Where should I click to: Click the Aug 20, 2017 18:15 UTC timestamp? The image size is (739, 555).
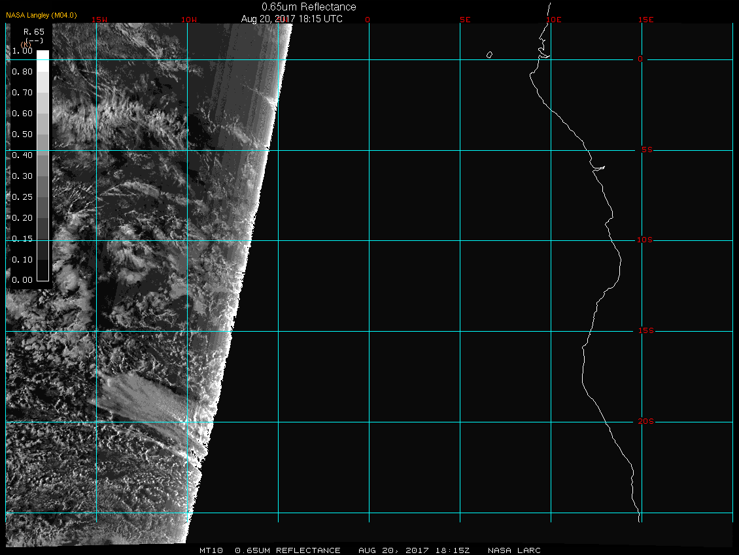[x=292, y=19]
